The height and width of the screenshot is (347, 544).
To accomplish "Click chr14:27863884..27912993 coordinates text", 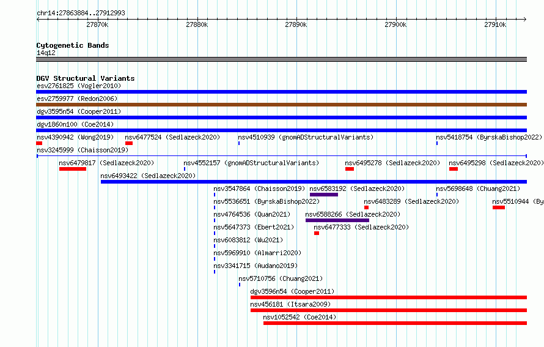I will 81,13.
